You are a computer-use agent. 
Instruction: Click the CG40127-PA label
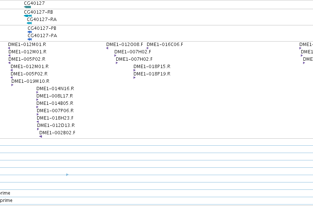42,36
